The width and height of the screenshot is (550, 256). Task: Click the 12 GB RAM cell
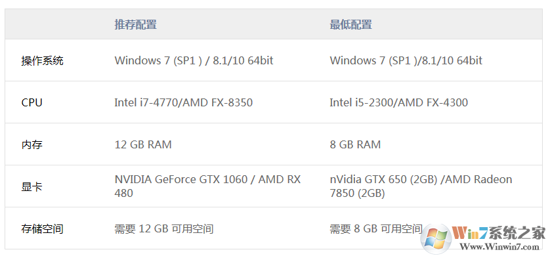point(143,144)
